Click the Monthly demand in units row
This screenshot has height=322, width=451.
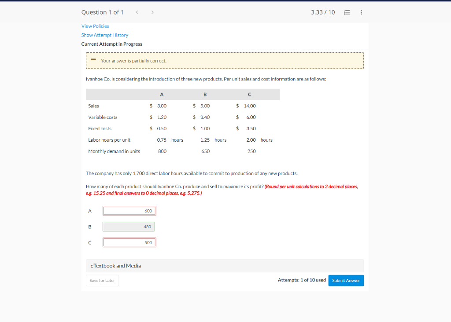click(x=113, y=151)
